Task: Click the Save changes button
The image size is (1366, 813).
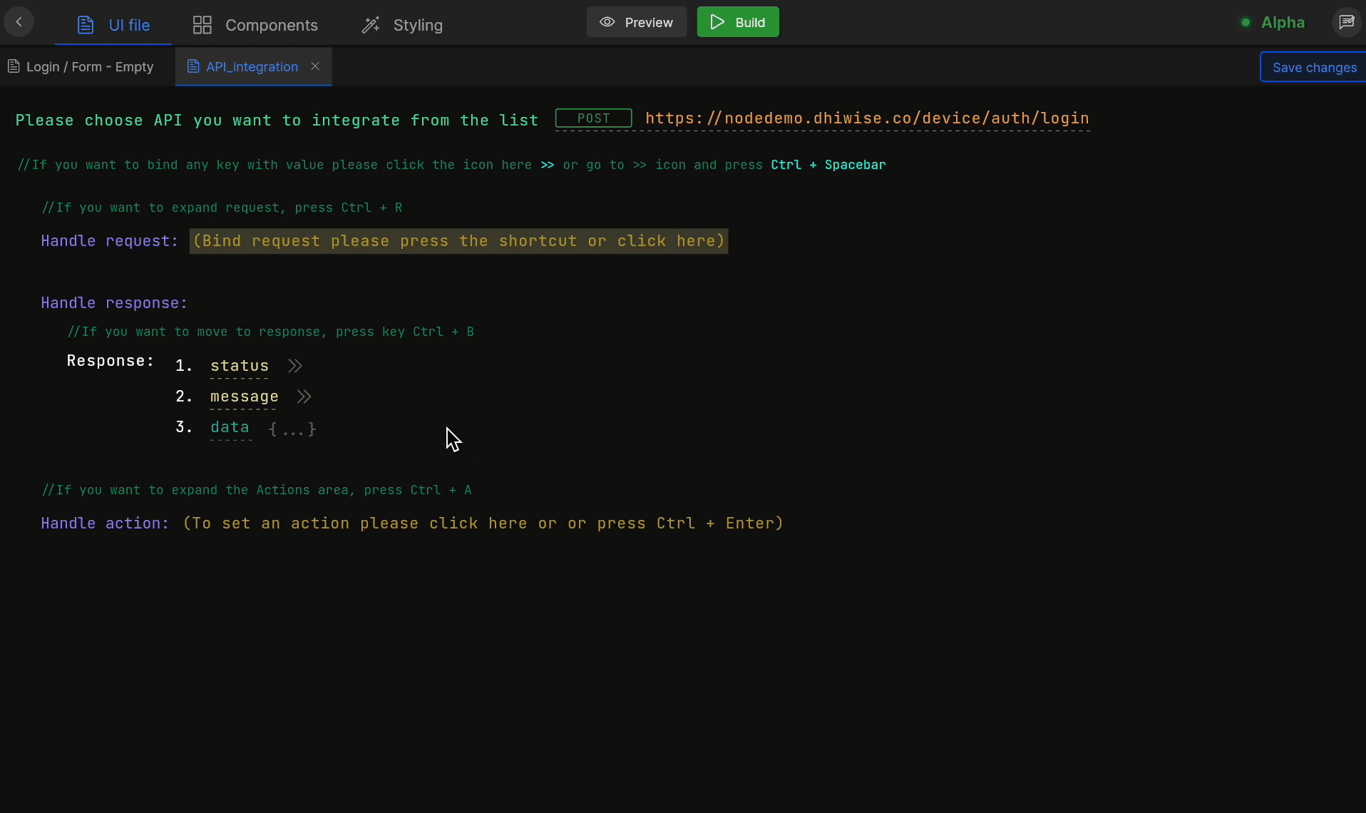Action: (1314, 66)
